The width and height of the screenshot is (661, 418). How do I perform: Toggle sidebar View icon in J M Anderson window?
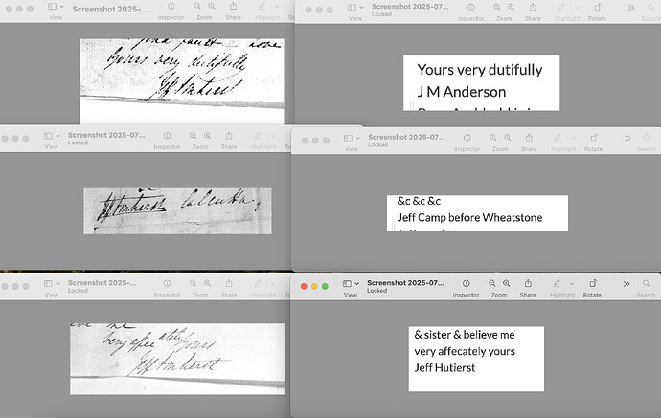tap(352, 8)
